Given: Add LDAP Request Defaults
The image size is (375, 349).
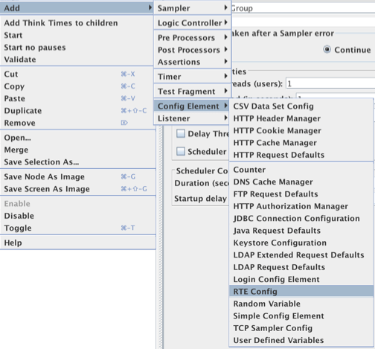Looking at the screenshot, I should pyautogui.click(x=301, y=267).
